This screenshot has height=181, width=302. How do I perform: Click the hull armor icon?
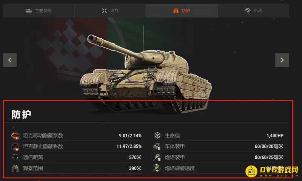[x=157, y=147]
